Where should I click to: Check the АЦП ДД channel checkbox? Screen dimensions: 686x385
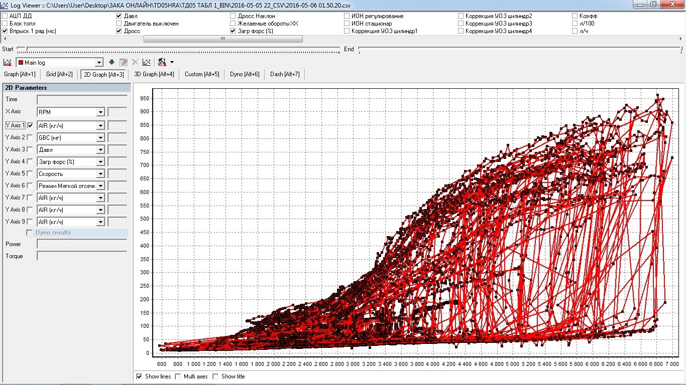tap(5, 16)
